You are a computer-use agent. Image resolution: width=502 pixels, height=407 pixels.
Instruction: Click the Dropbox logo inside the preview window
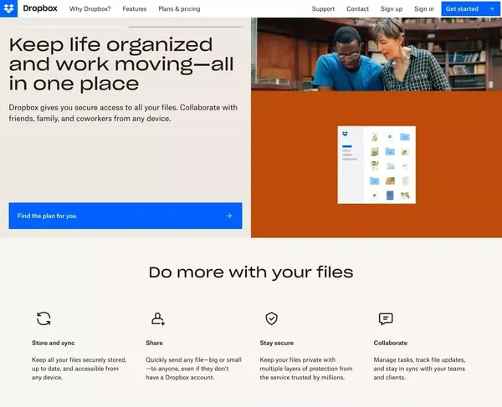coord(345,134)
